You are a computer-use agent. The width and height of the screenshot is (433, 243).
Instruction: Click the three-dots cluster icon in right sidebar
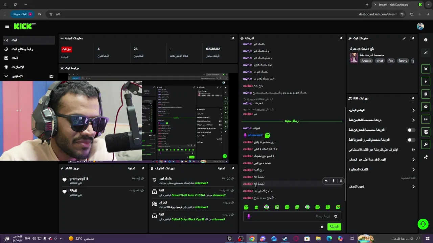[426, 157]
